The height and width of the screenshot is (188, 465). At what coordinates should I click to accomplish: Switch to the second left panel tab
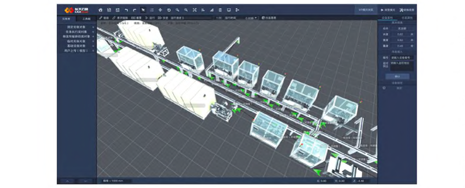tap(86, 19)
